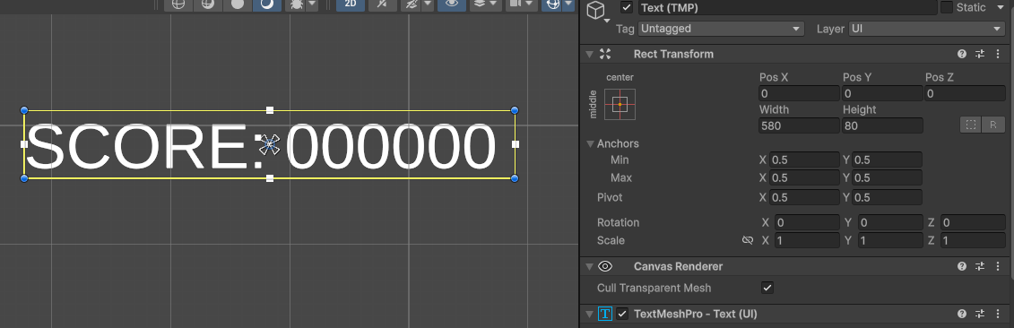Toggle the raw edit mode R button

[x=993, y=125]
